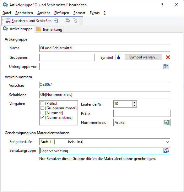Open Nummernkreis selection icon beside Artikel
Image resolution: width=184 pixels, height=192 pixels.
pos(167,123)
